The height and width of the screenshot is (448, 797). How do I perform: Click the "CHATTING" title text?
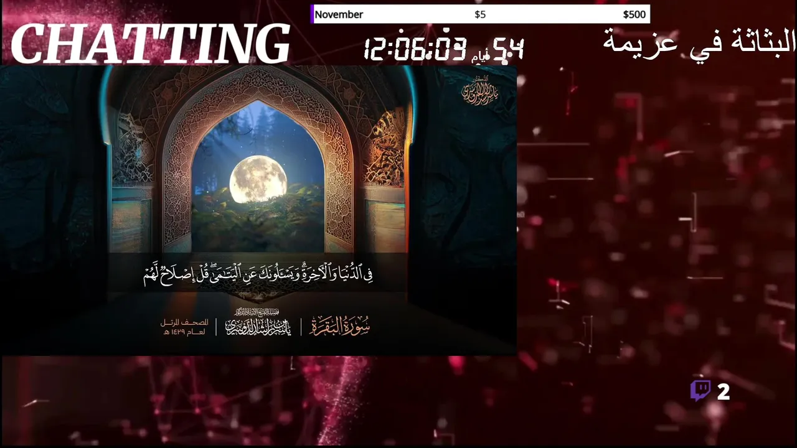tap(150, 44)
